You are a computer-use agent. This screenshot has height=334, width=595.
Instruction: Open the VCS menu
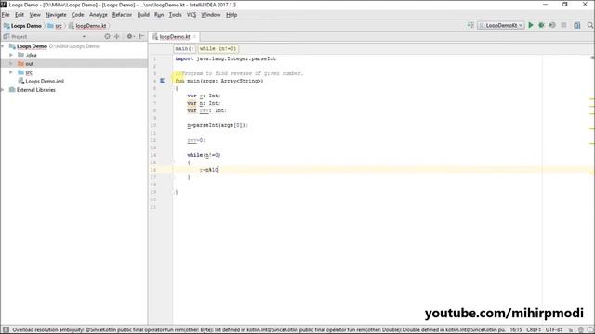[x=192, y=15]
